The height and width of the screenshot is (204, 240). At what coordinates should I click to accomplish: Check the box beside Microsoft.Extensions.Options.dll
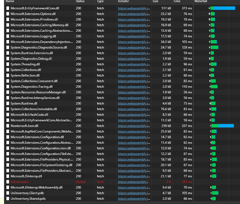pyautogui.click(x=7, y=14)
